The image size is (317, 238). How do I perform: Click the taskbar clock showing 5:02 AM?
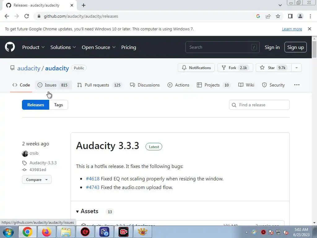[301, 232]
